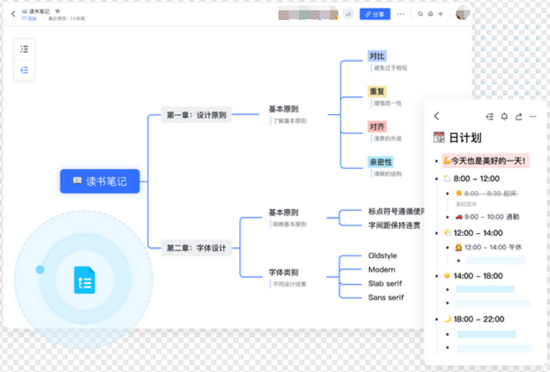Open mind map view in 日计划 panel
550x372 pixels.
(490, 116)
